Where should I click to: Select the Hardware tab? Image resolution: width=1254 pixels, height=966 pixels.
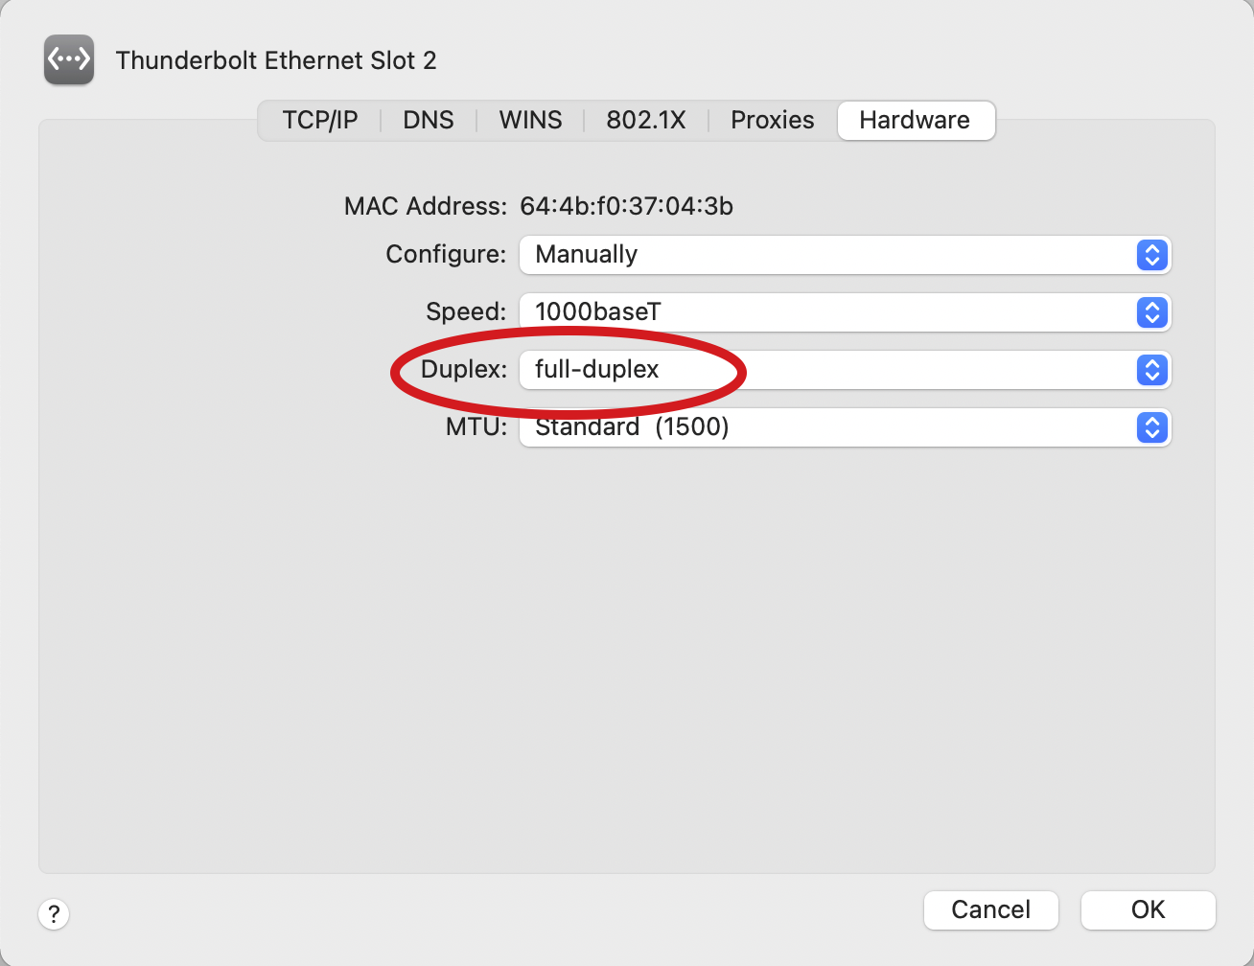point(916,120)
